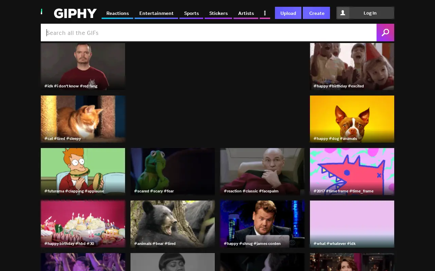Viewport: 435px width, 271px height.
Task: Open the sleepy orange cat GIF
Action: pos(83,119)
